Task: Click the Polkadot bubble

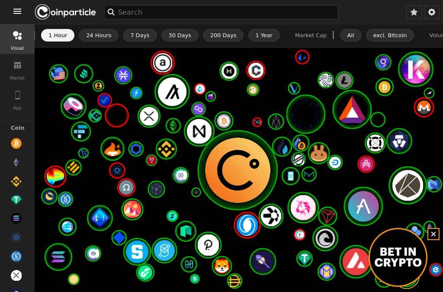Action: (208, 245)
